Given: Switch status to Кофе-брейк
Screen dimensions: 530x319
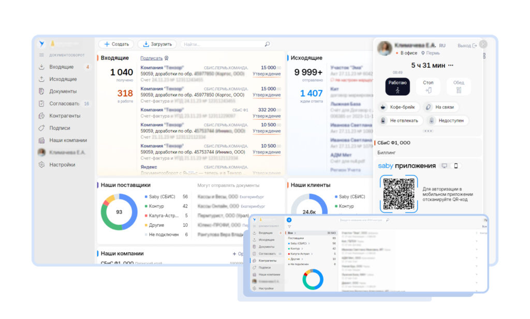Looking at the screenshot, I should (x=398, y=107).
